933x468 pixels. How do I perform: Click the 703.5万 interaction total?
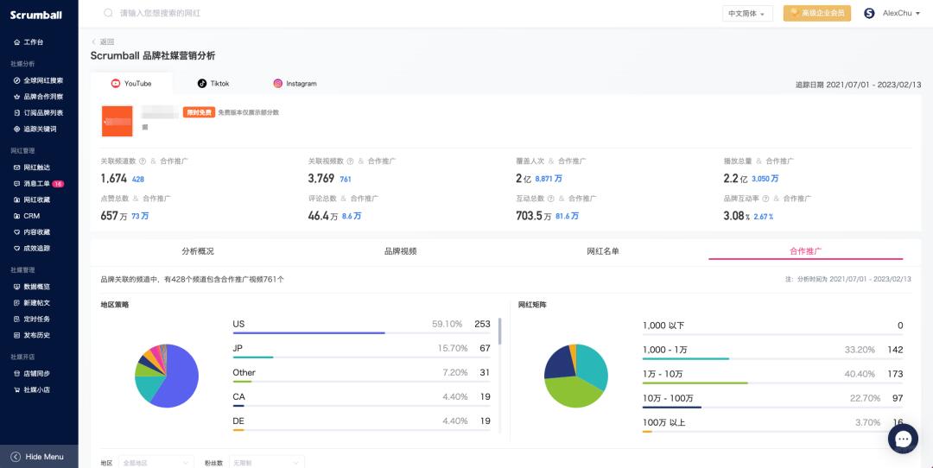(533, 216)
